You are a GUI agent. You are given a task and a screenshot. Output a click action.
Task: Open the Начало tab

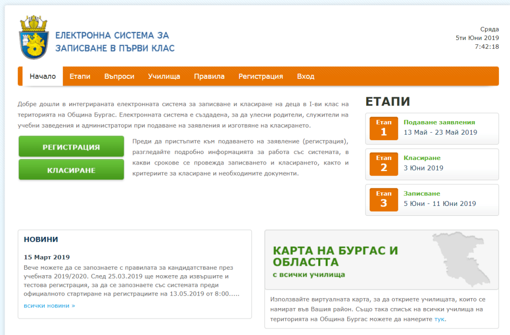pos(43,76)
